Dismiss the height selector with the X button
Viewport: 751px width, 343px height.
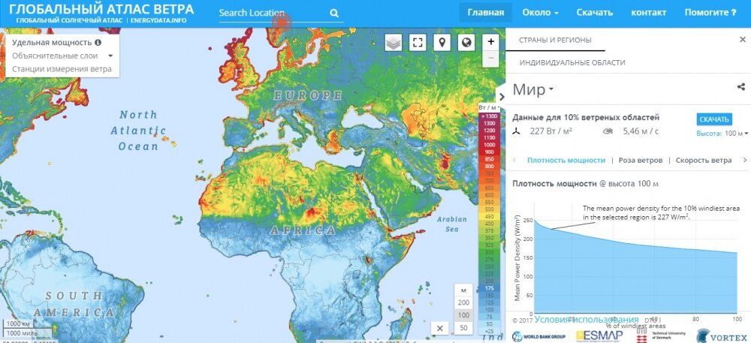click(439, 328)
